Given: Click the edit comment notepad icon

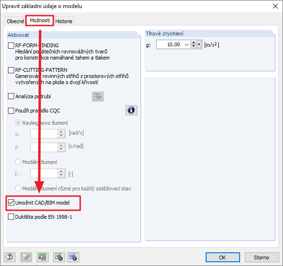Looking at the screenshot, I should pos(26,257).
